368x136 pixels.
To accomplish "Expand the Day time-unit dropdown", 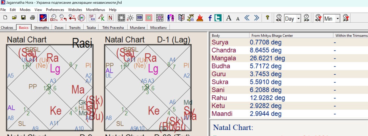I will pyautogui.click(x=298, y=19).
